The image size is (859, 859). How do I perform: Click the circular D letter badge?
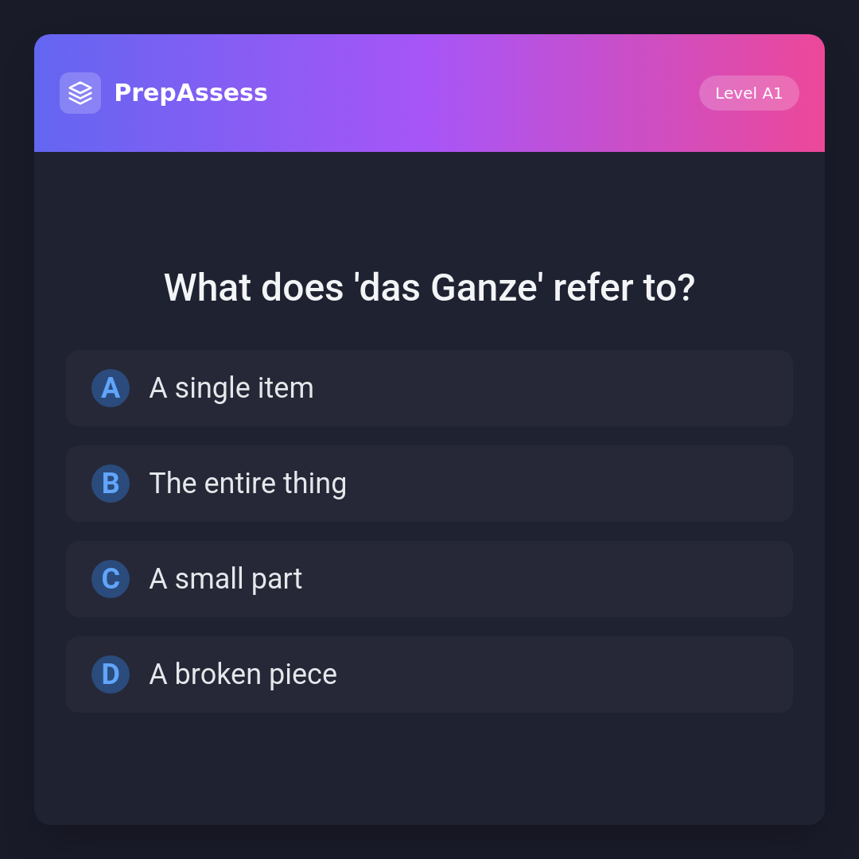point(111,674)
